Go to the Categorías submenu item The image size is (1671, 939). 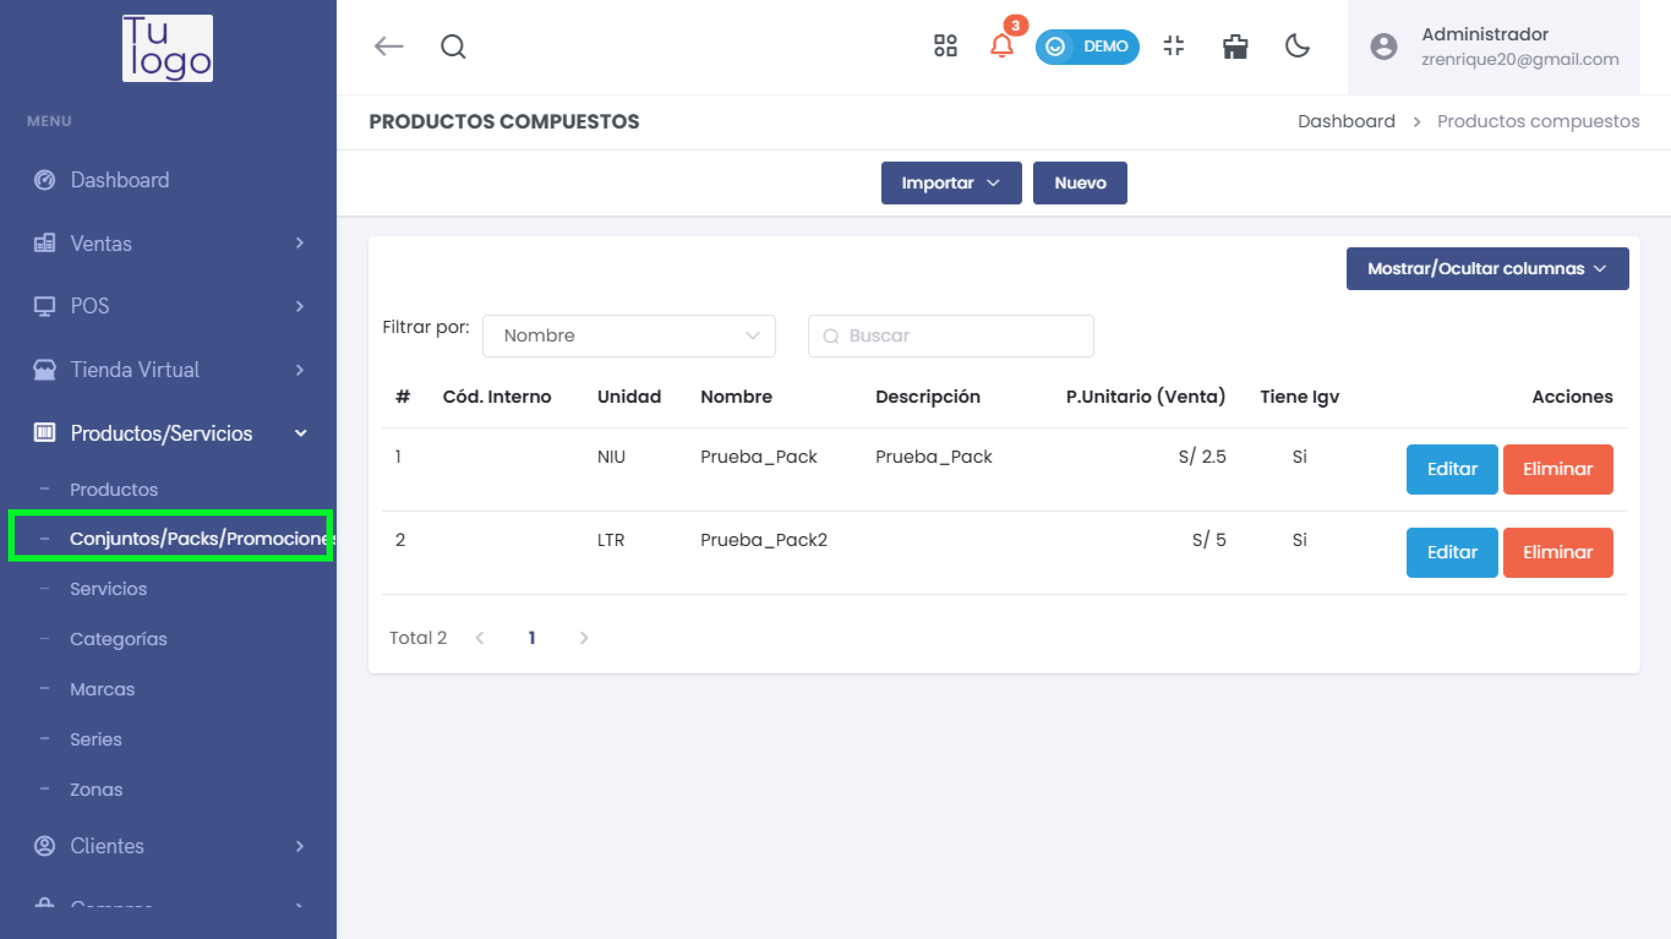pos(118,639)
